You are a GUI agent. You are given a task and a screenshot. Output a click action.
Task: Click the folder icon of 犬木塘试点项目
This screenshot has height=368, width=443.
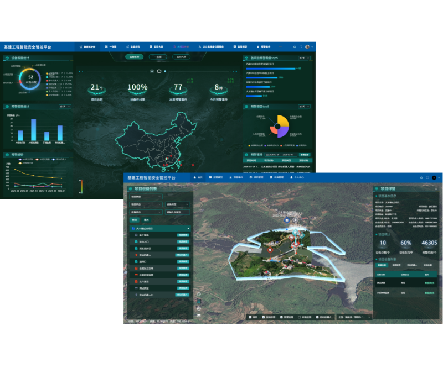coord(132,228)
